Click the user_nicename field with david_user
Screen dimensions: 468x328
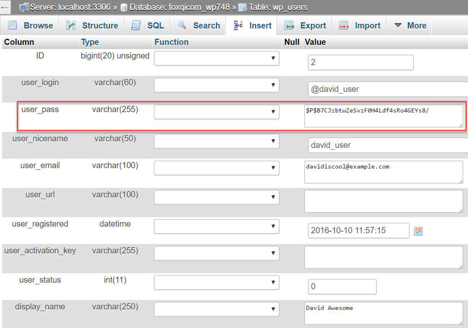pos(388,145)
